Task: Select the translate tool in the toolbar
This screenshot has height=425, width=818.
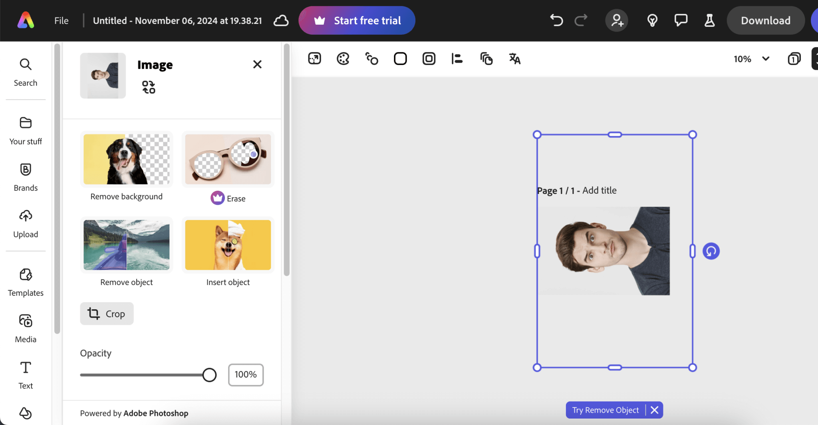Action: (x=514, y=59)
